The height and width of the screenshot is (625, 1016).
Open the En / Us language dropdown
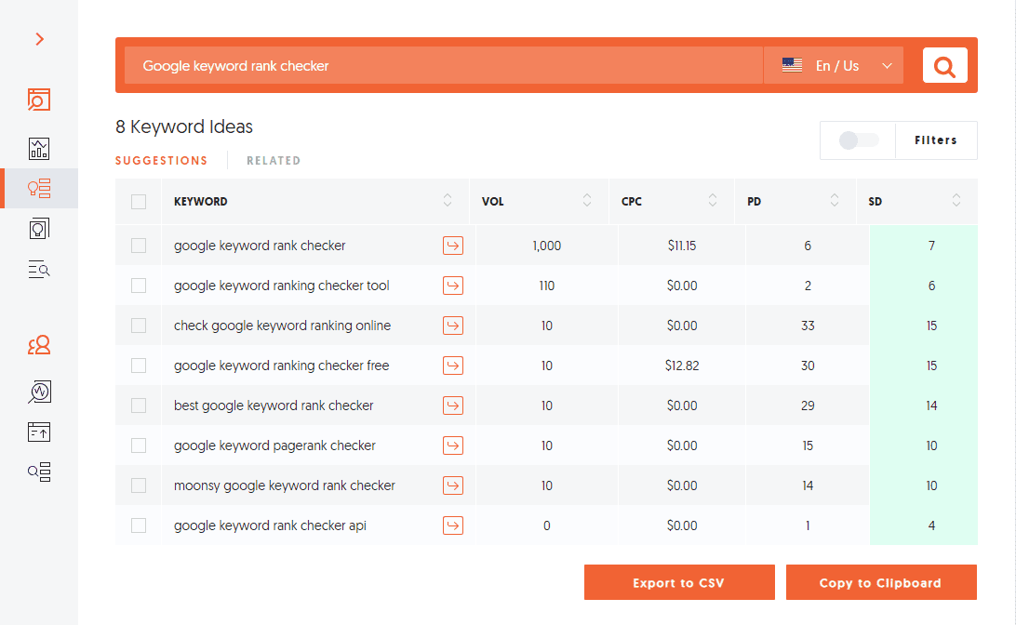834,65
